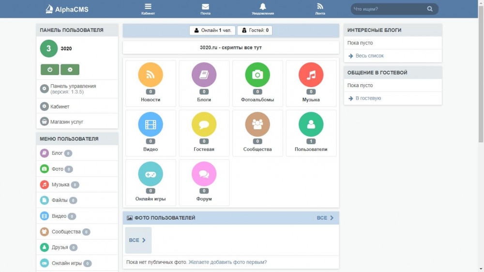Screen dimensions: 484x272
Task: Open Кабинет in the top navigation
Action: 148,9
